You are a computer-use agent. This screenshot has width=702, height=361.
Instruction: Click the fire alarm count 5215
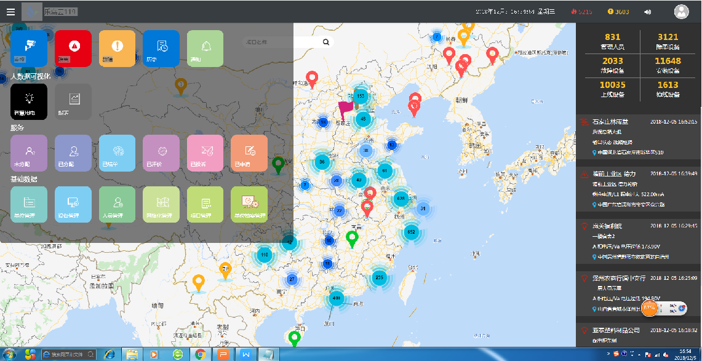coord(581,11)
